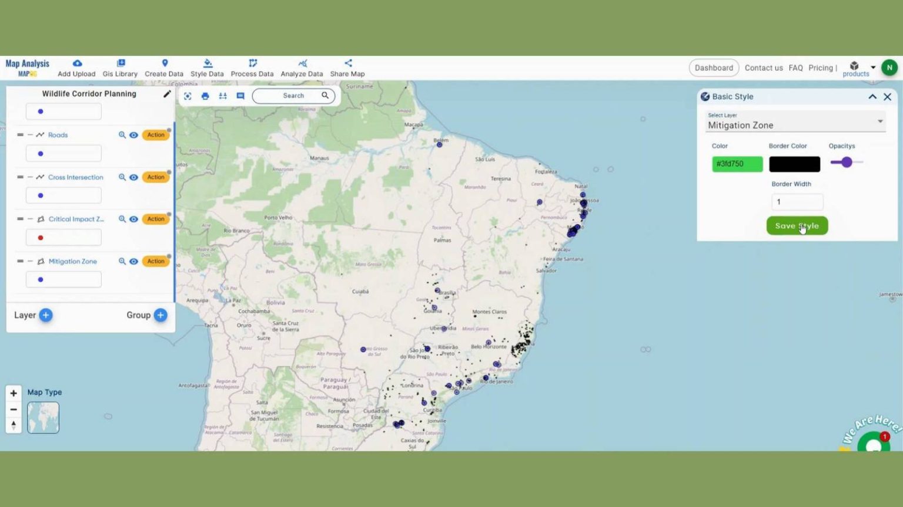
Task: Click the Save Style button
Action: click(x=797, y=226)
